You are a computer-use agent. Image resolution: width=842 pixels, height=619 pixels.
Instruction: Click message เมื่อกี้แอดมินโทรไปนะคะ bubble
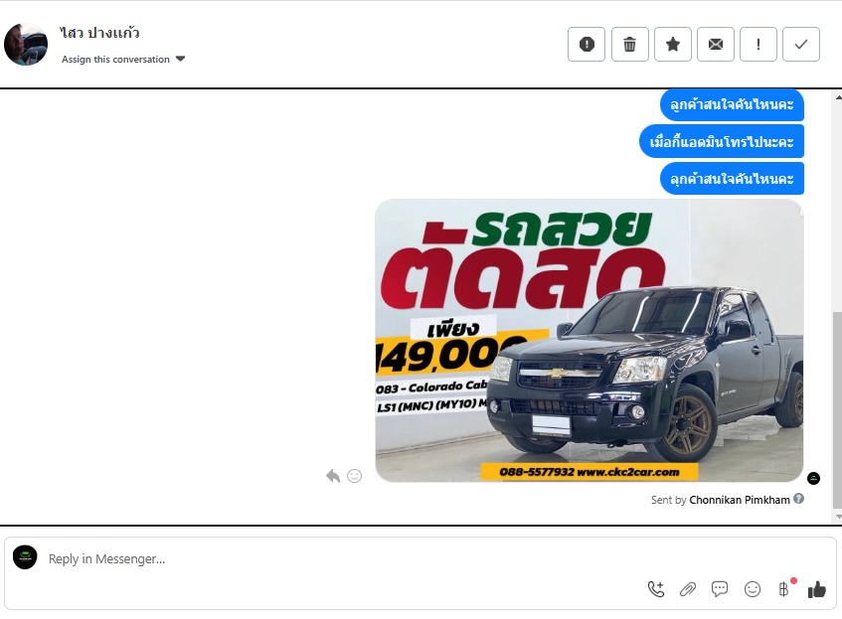click(722, 142)
